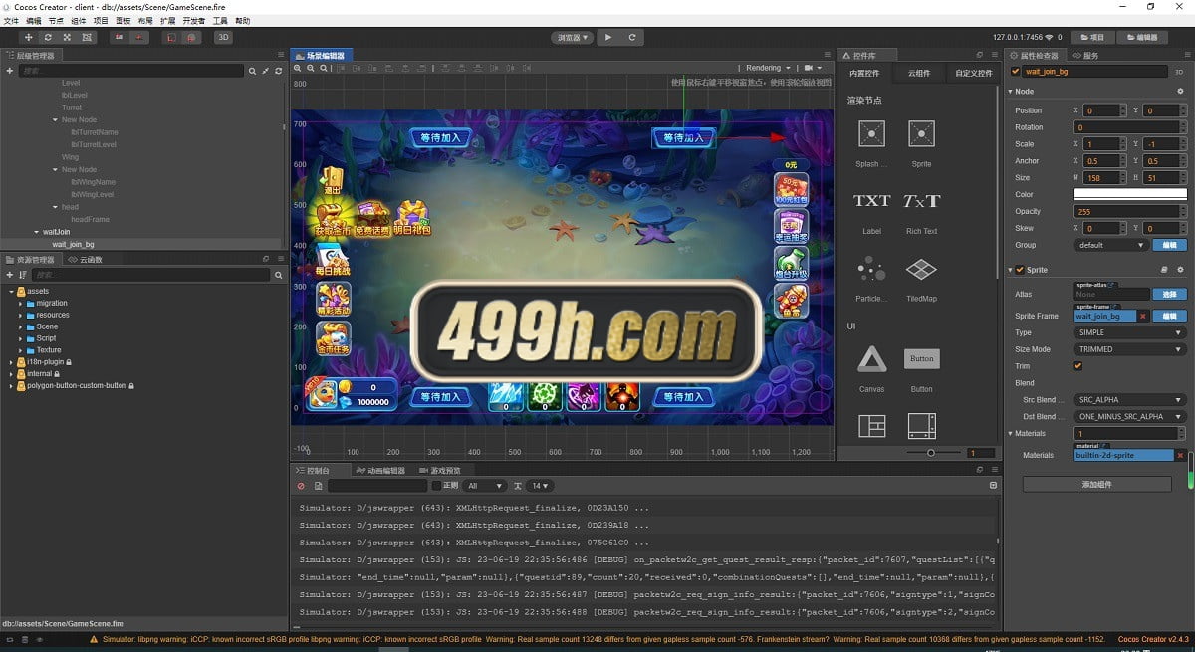
Task: Disable the Sprite component checkbox
Action: pos(1019,270)
